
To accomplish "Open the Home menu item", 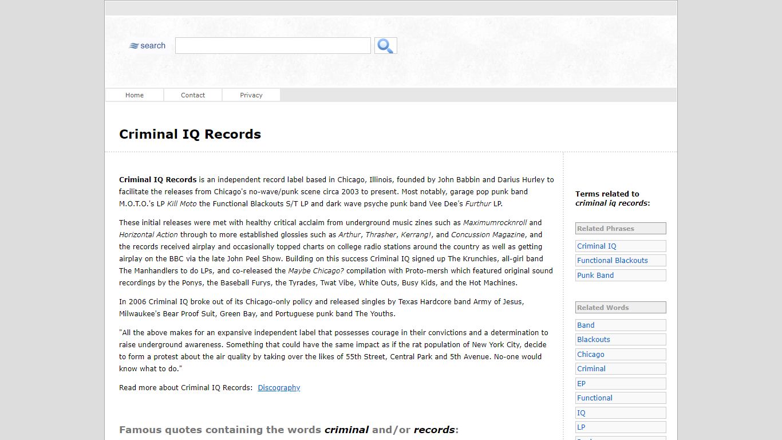I will [135, 95].
